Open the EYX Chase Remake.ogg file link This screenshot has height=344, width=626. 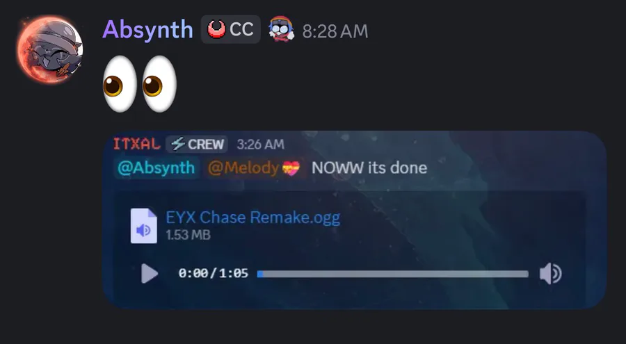[x=252, y=218]
